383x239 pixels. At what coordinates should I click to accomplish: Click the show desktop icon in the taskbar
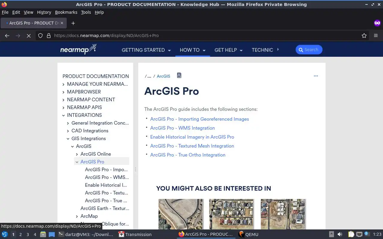52,235
